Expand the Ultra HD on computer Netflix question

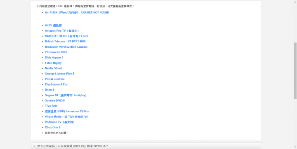[146, 146]
